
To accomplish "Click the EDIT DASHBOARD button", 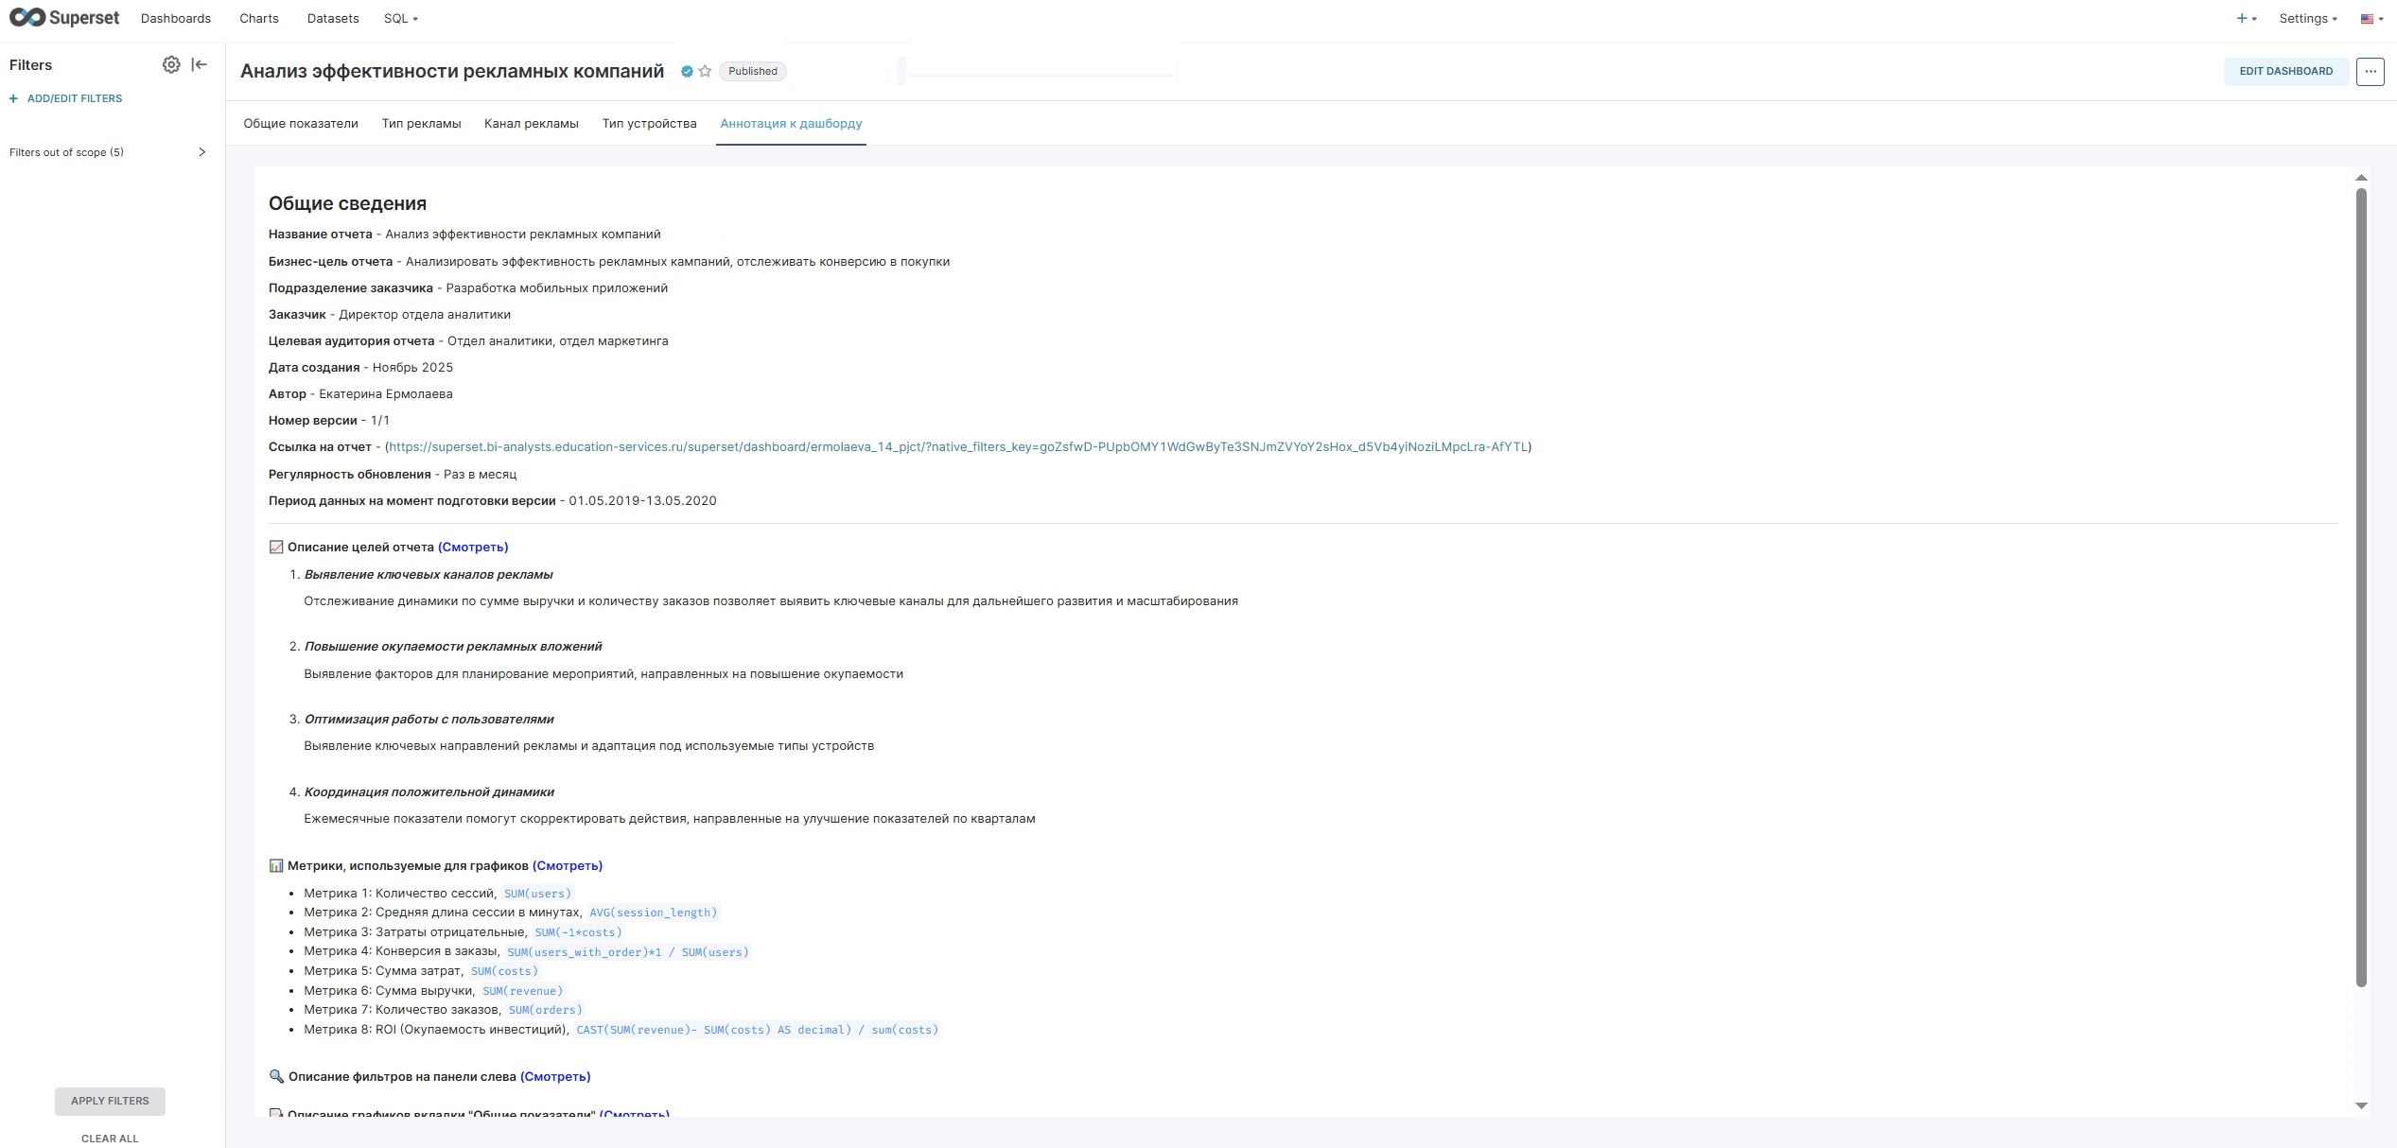I will (x=2285, y=71).
